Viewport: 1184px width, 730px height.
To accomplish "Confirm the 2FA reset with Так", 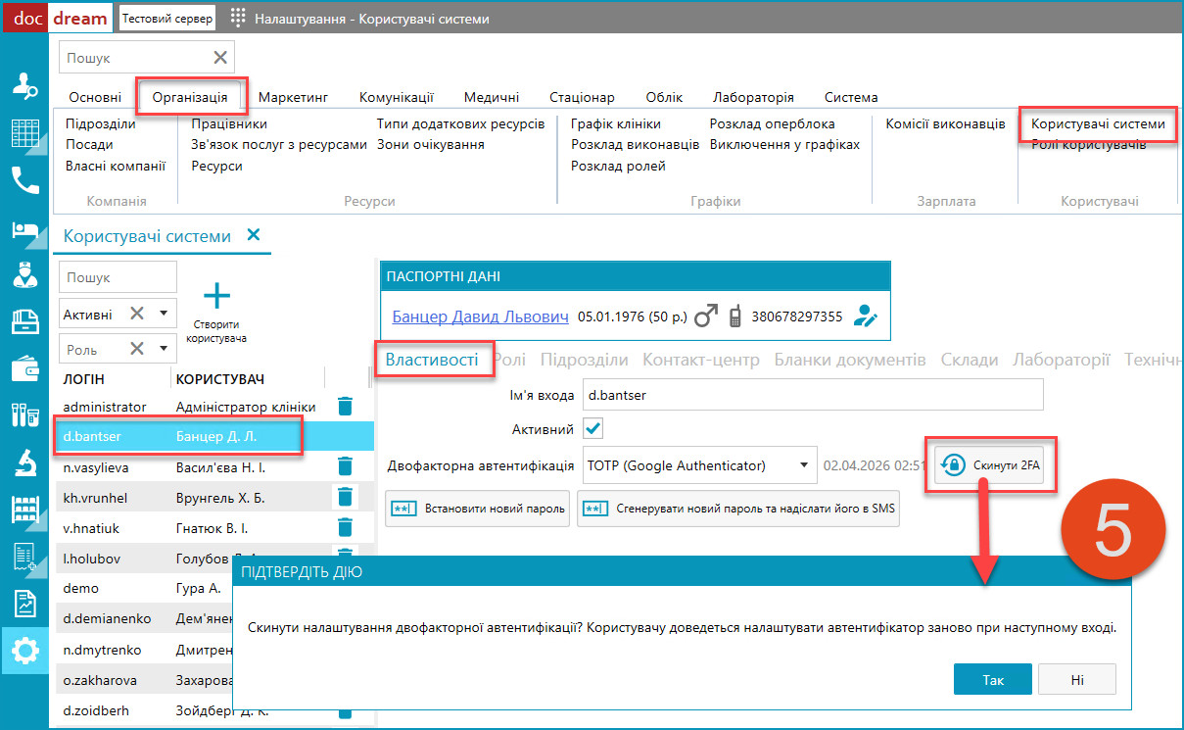I will 992,679.
